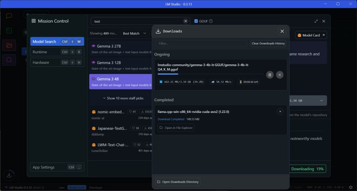Image resolution: width=357 pixels, height=191 pixels.
Task: Toggle the GGUF checkbox
Action: click(196, 21)
